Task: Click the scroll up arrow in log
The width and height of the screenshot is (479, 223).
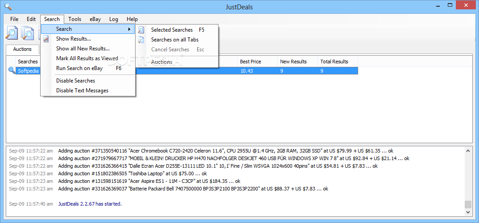Action: tap(468, 151)
